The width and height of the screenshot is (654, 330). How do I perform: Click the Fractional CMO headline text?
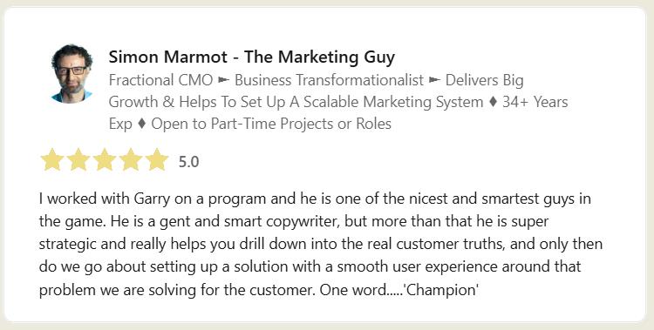[x=161, y=80]
